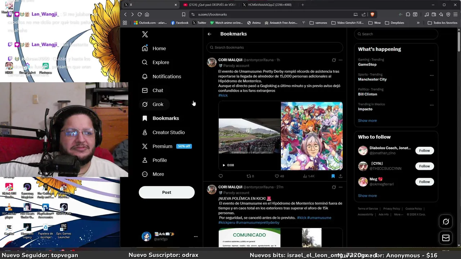Click Show more under Who to follow
461x259 pixels.
(367, 196)
